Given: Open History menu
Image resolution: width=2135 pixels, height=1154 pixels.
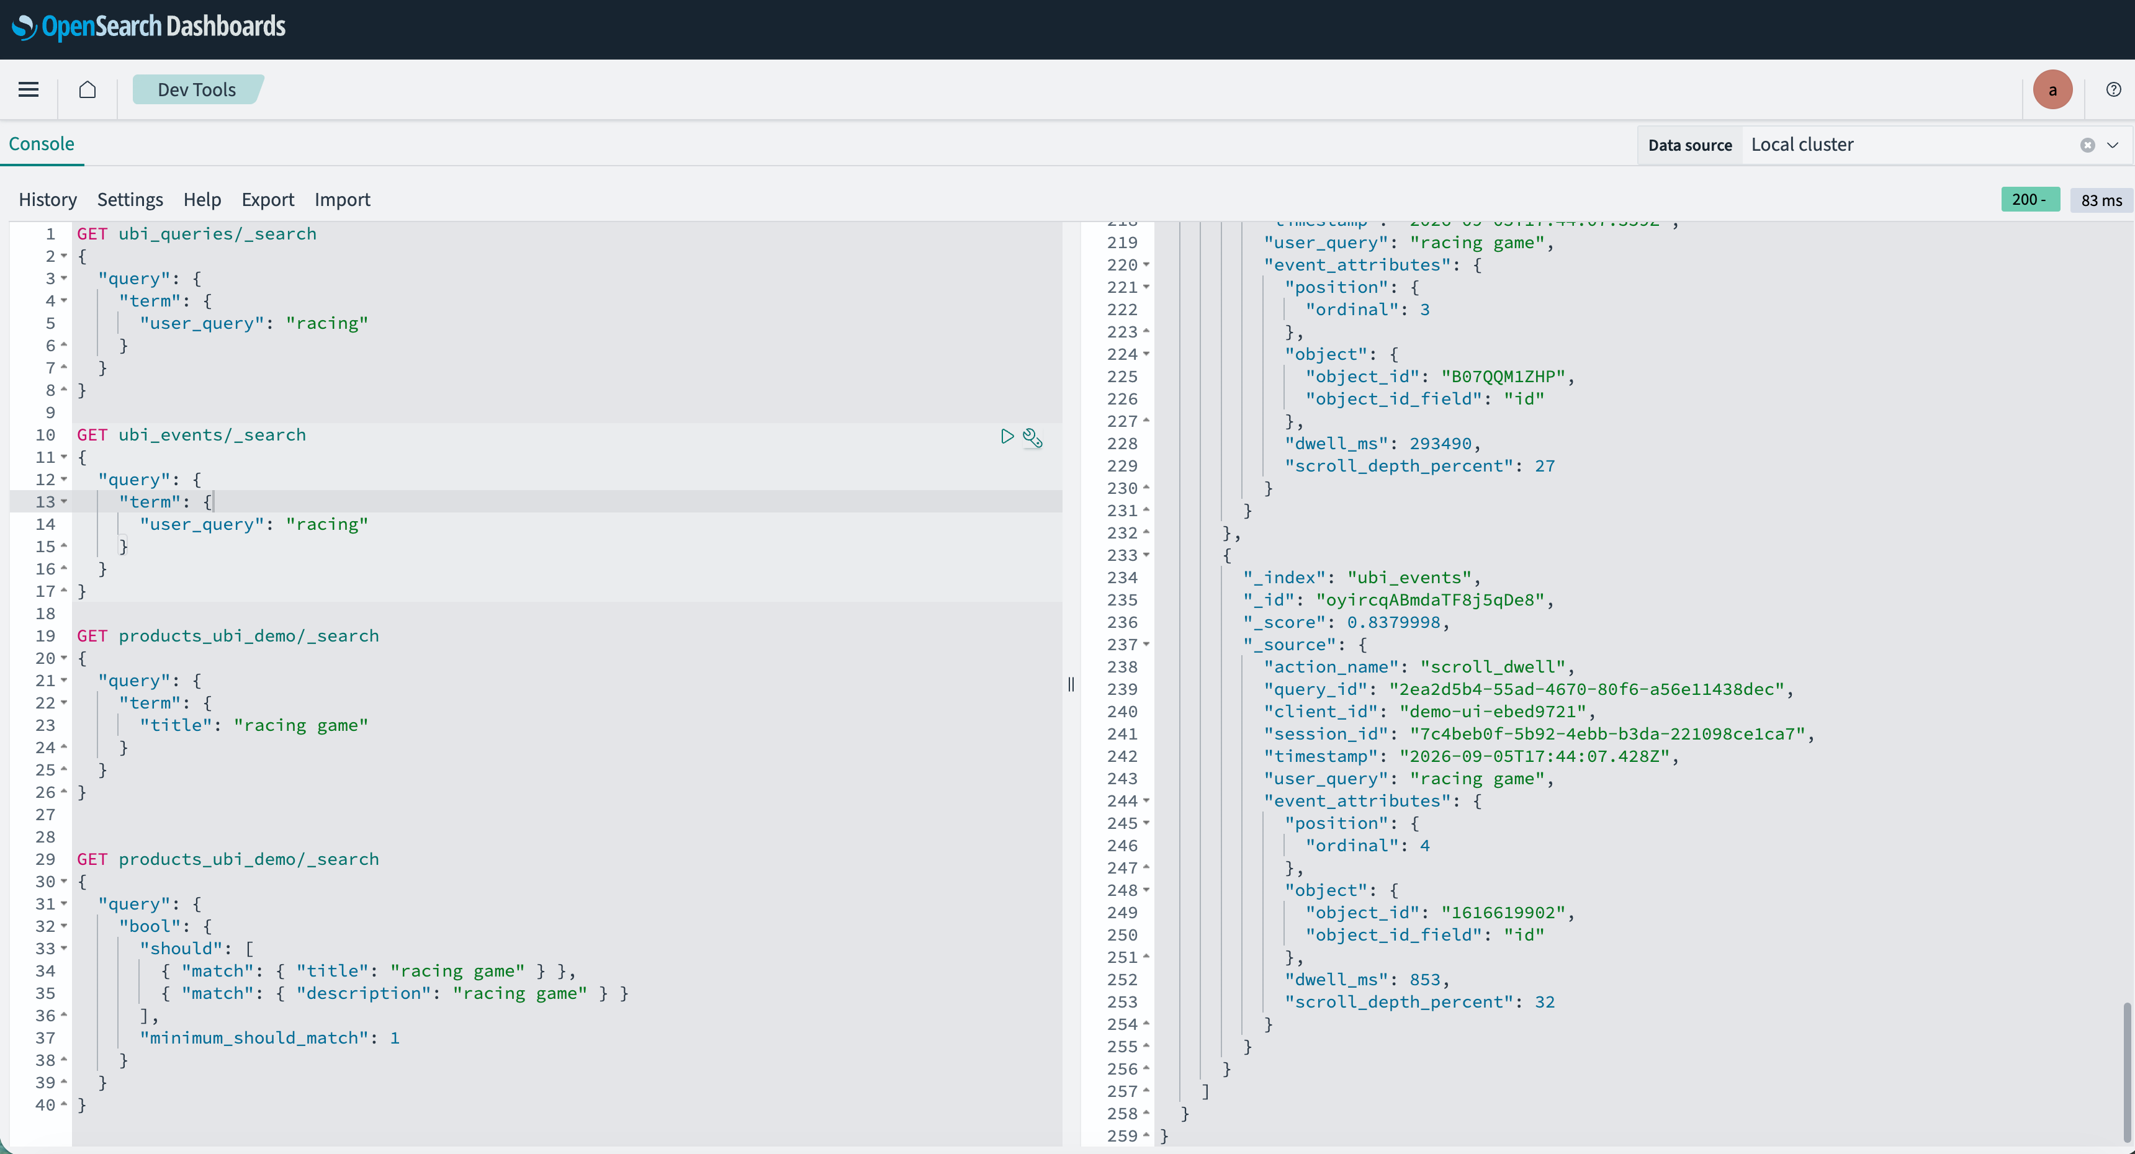Looking at the screenshot, I should (48, 200).
